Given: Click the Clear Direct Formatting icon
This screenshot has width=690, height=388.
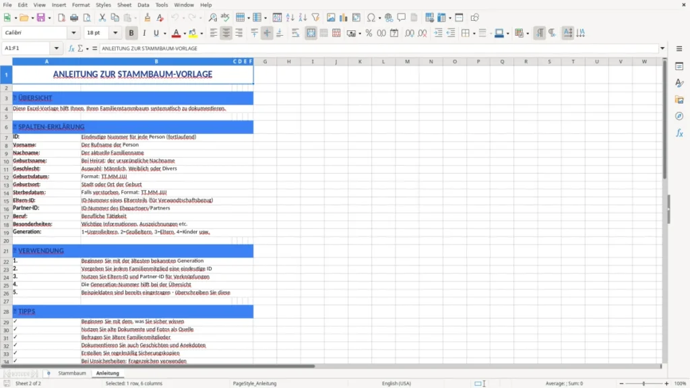Looking at the screenshot, I should (x=160, y=18).
